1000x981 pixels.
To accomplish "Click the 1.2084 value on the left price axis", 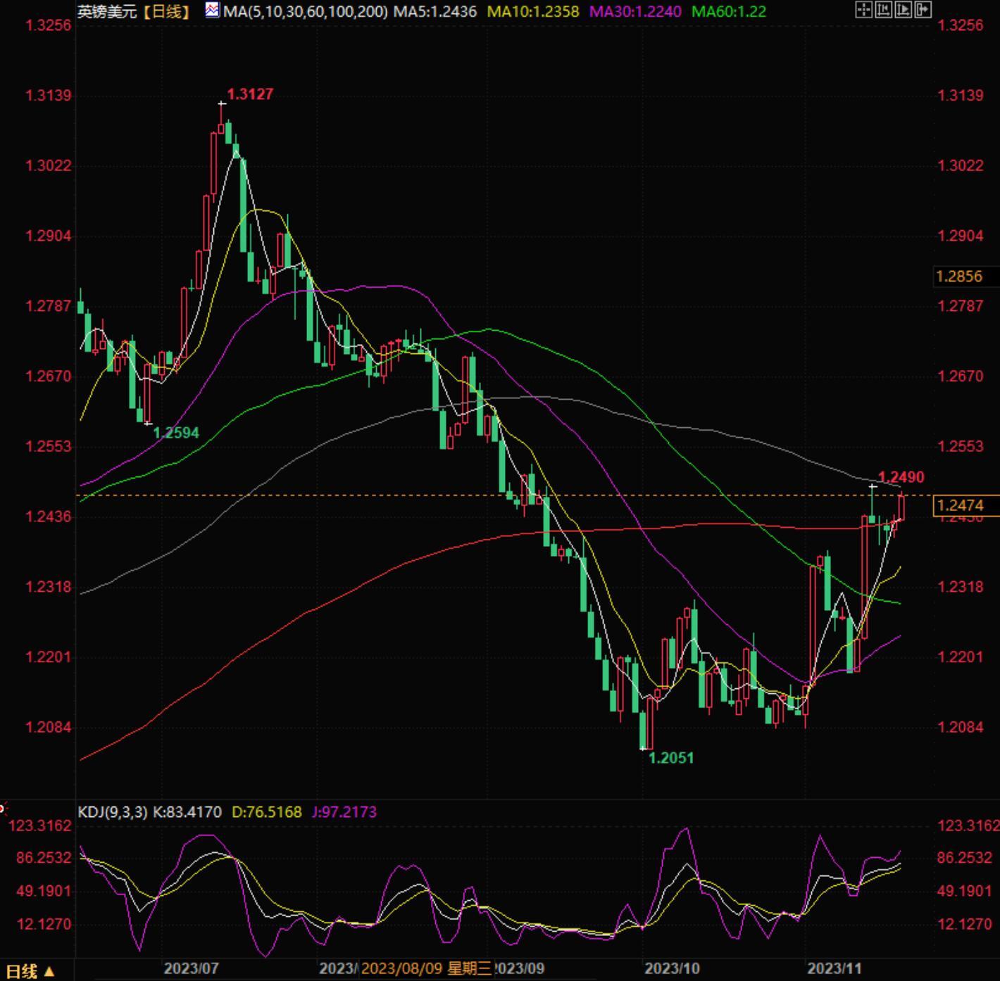I will tap(49, 727).
